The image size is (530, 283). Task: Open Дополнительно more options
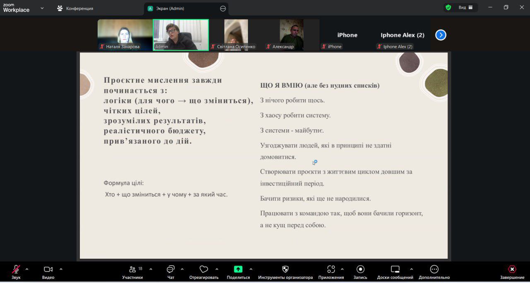434,270
